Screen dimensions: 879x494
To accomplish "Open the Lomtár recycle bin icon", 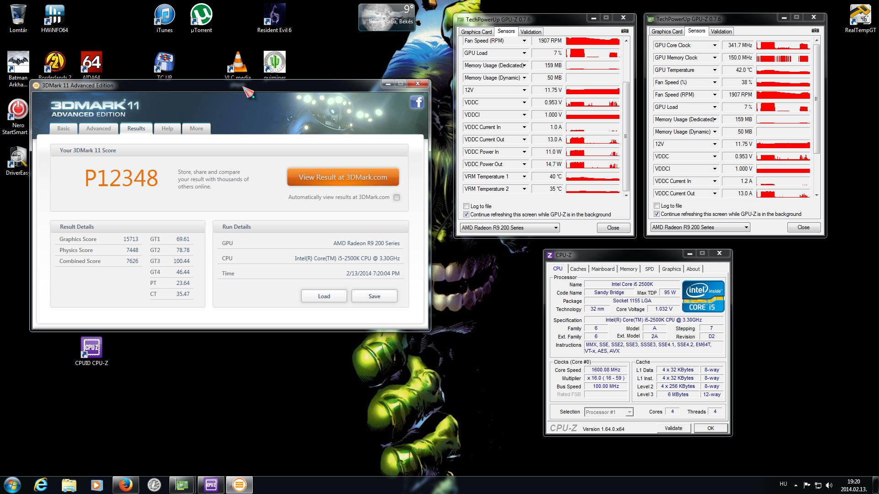I will (x=18, y=18).
